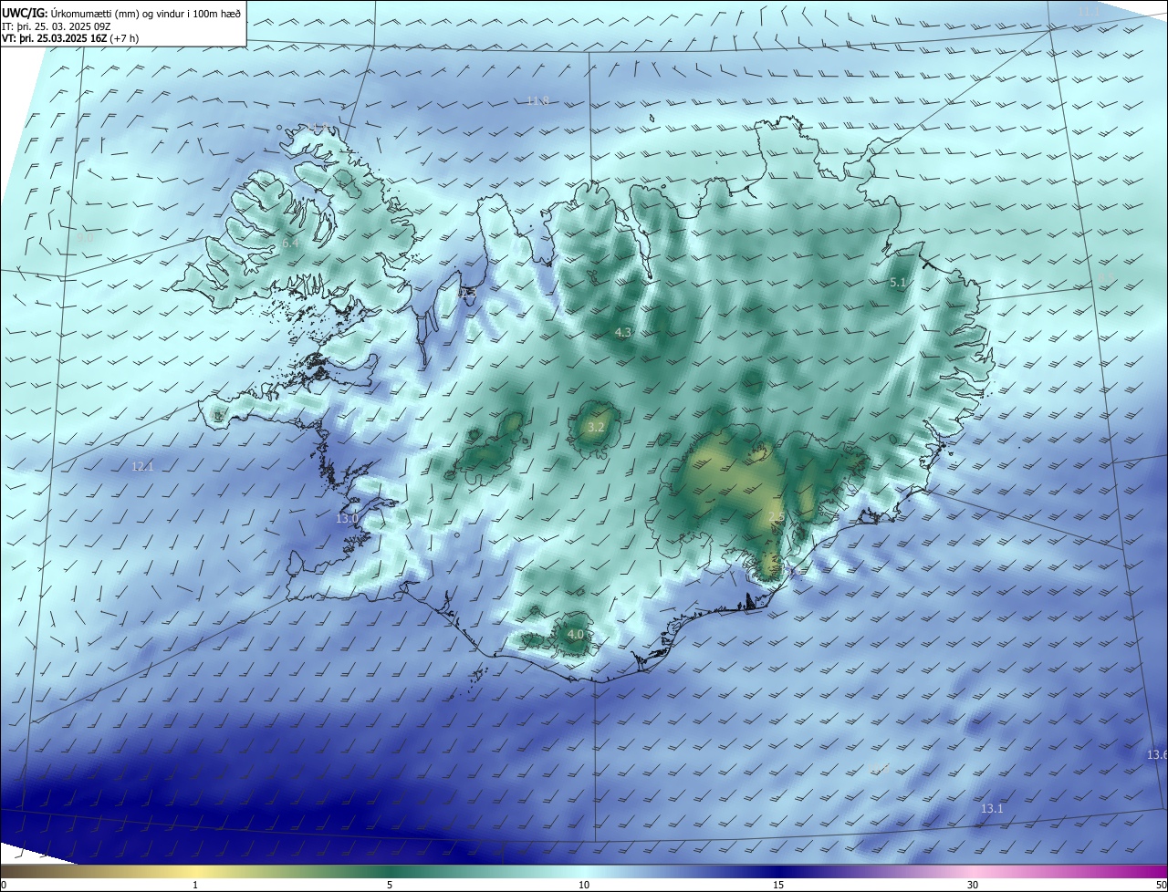Click the 13.1 value on the map
The image size is (1168, 892).
pyautogui.click(x=992, y=809)
